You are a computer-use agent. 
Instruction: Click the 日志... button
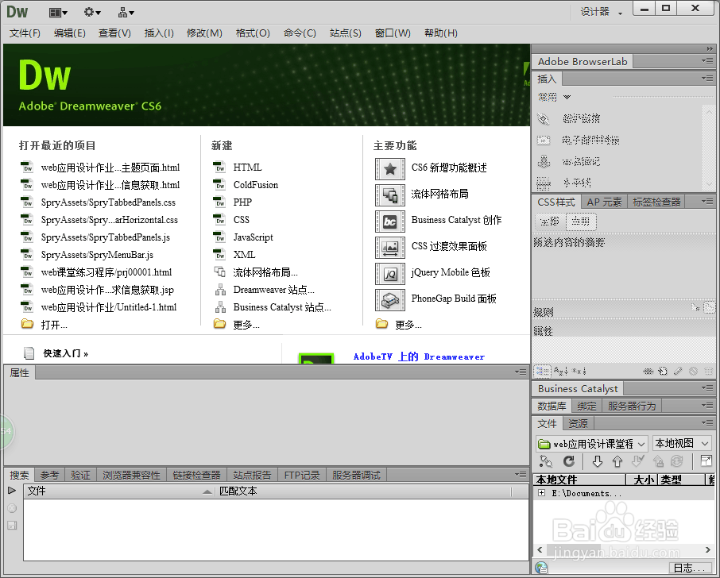point(689,568)
